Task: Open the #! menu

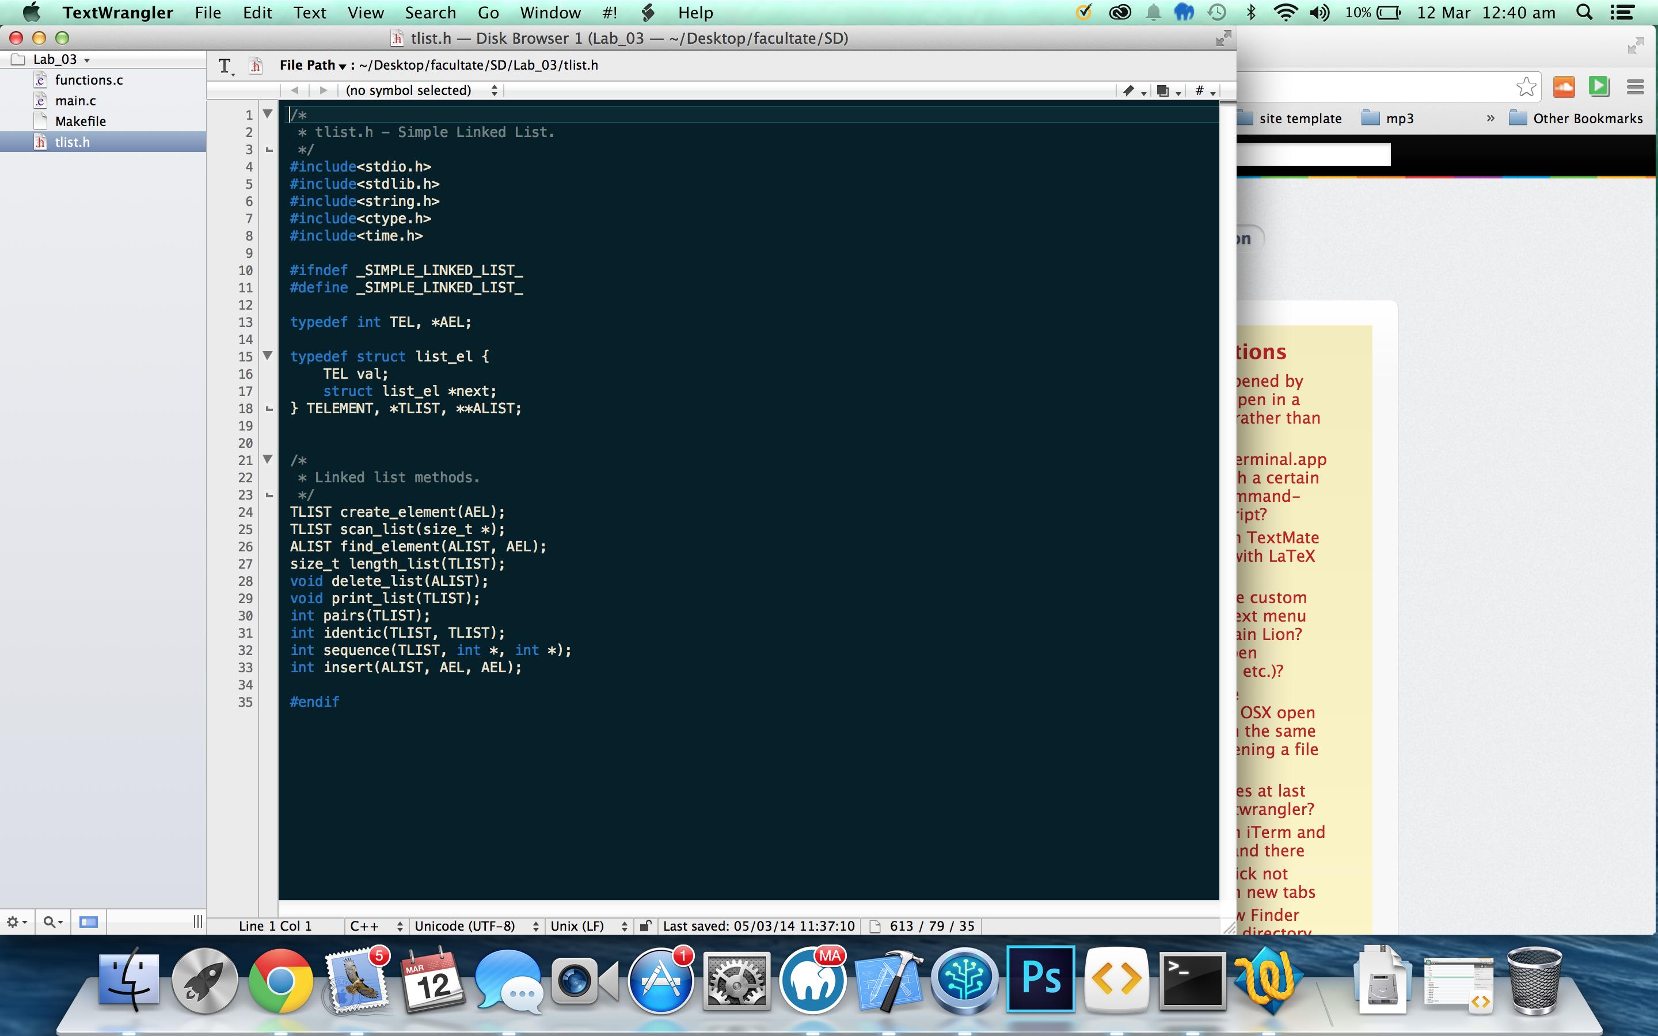Action: tap(610, 12)
